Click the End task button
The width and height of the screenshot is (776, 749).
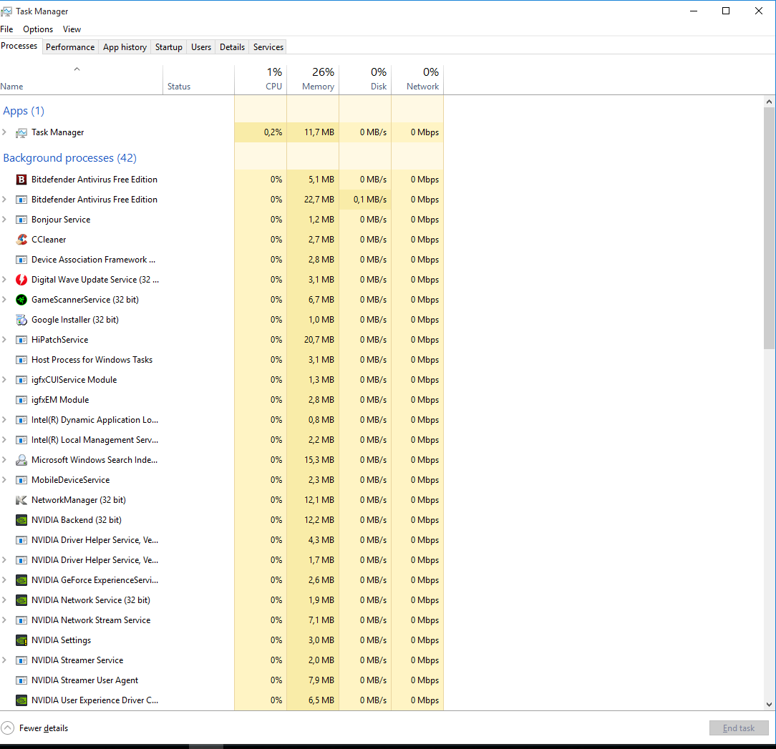739,728
